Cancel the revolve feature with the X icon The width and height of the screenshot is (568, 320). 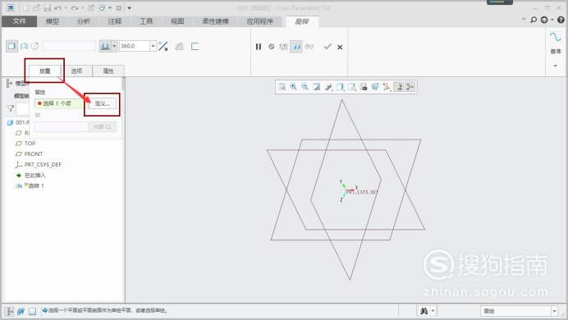340,47
